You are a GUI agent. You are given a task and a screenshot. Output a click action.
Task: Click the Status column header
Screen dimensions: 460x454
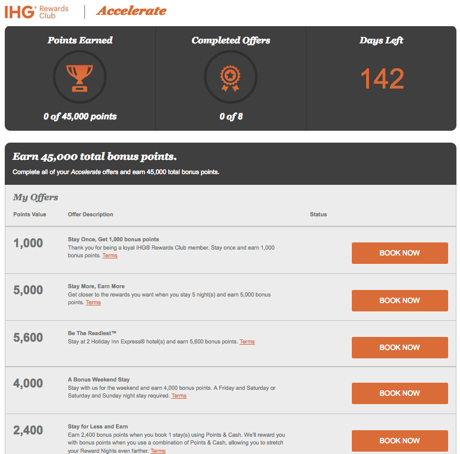(318, 215)
